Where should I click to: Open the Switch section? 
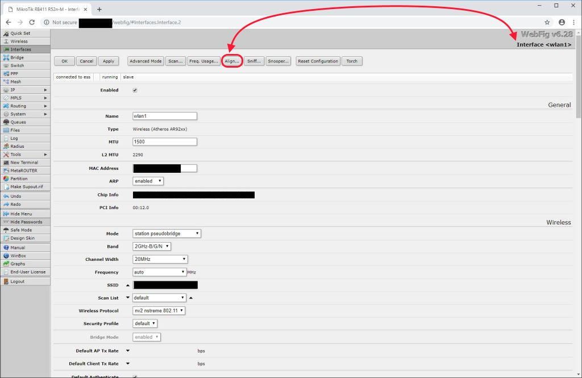(25, 65)
